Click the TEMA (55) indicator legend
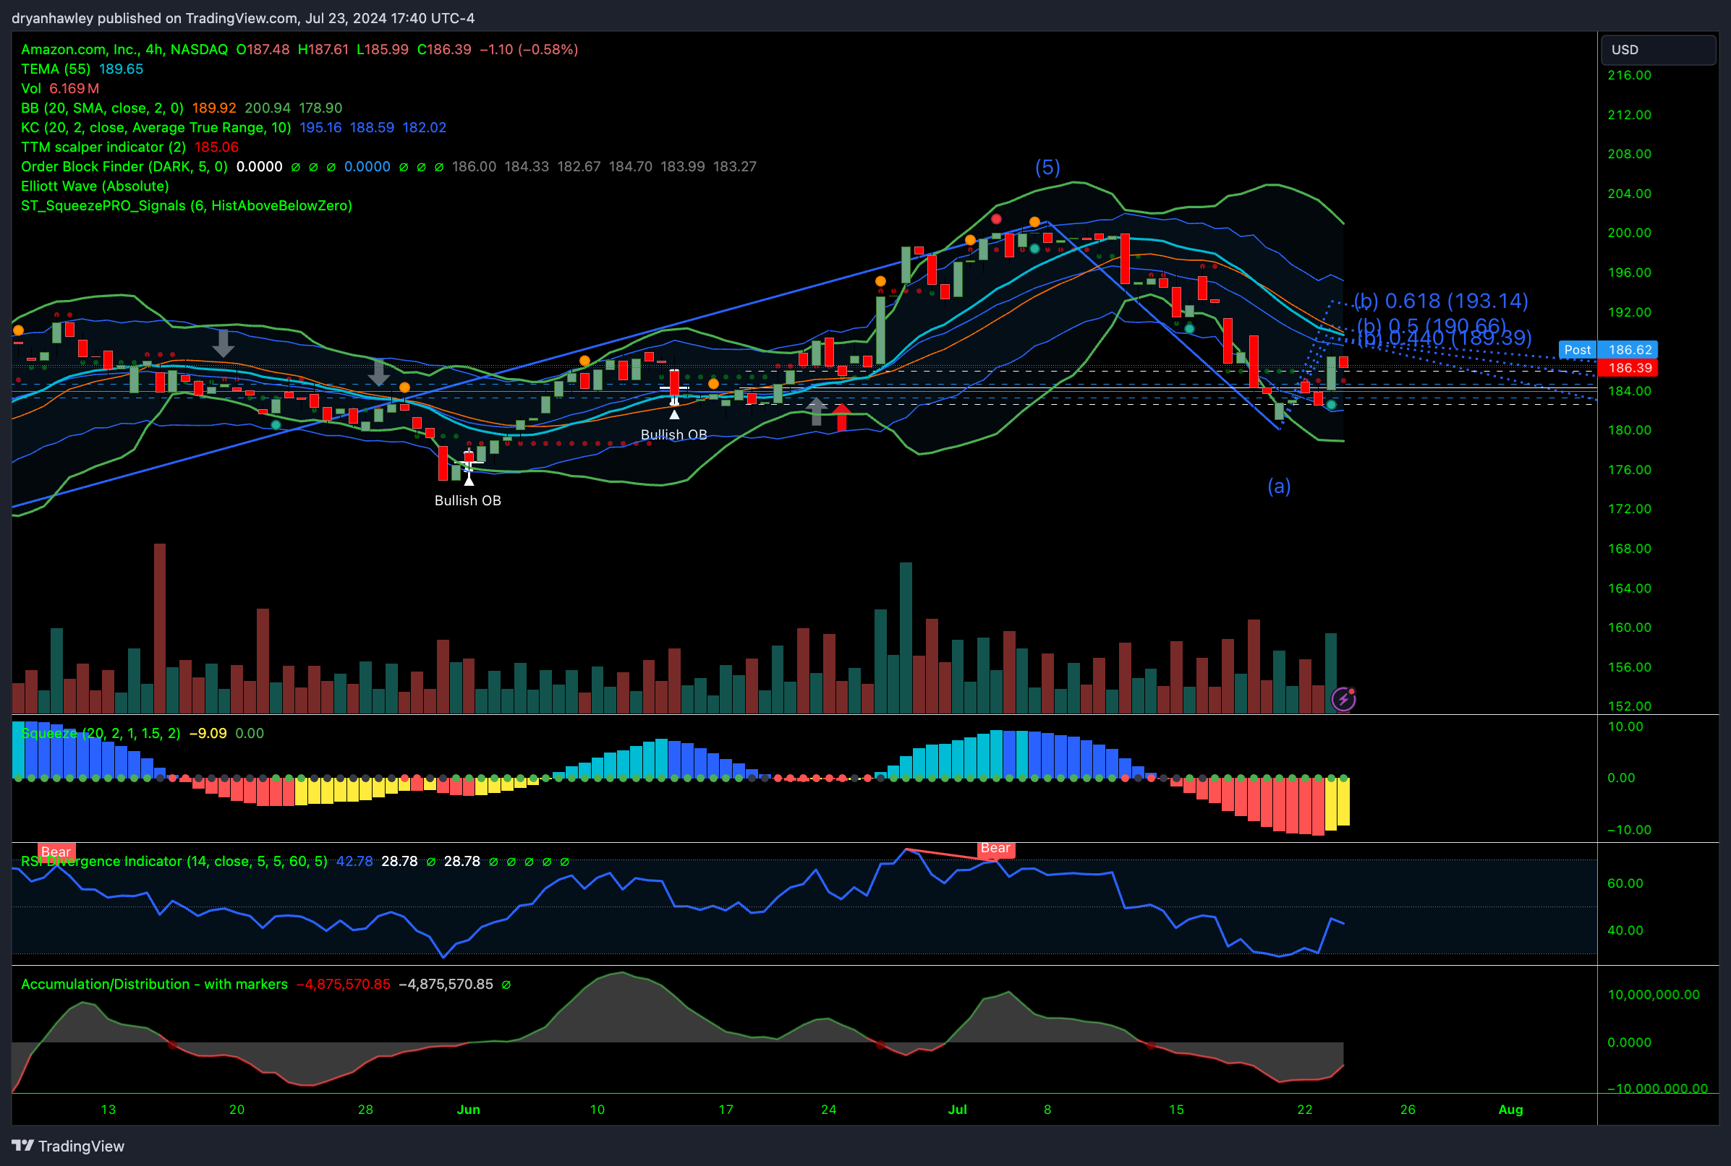The image size is (1731, 1166). 56,69
